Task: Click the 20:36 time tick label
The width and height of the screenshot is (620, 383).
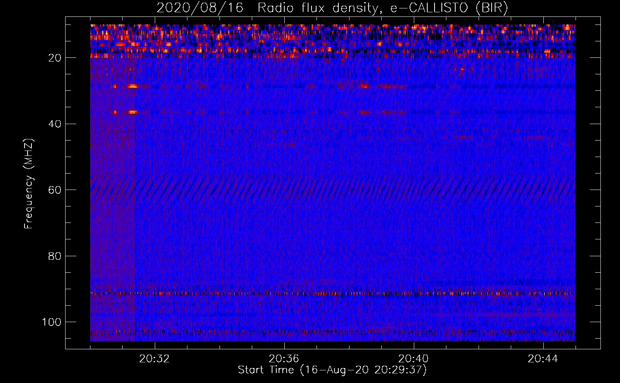Action: [284, 359]
